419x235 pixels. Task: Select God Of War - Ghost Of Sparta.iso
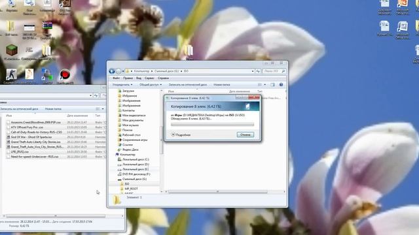pyautogui.click(x=31, y=137)
